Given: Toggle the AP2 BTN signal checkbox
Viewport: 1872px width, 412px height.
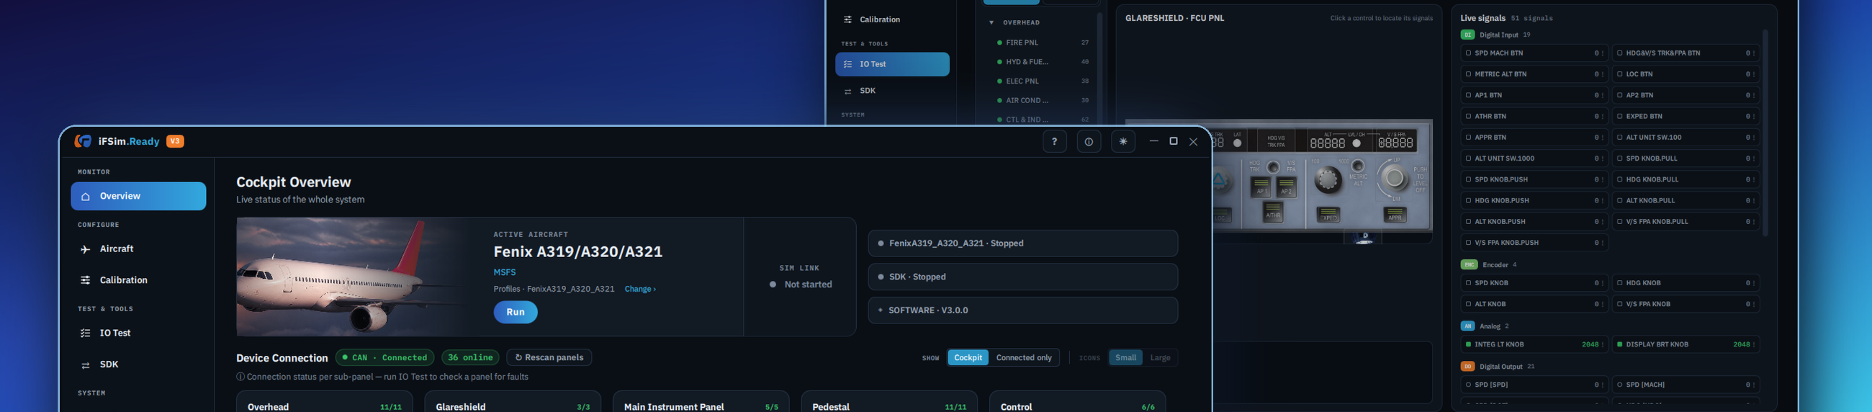Looking at the screenshot, I should click(1619, 95).
